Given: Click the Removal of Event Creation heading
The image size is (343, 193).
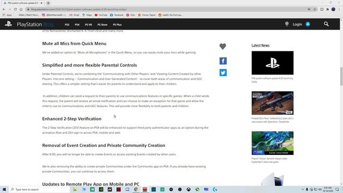Looking at the screenshot, I should 103,145.
